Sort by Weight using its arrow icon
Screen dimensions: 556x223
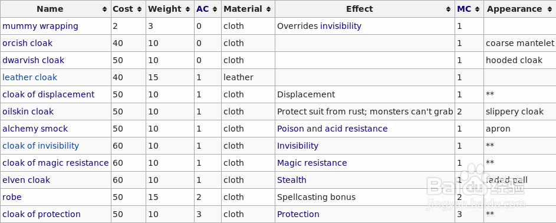click(x=187, y=9)
